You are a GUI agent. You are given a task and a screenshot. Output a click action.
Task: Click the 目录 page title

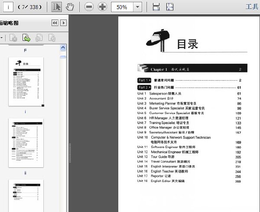[x=188, y=44]
